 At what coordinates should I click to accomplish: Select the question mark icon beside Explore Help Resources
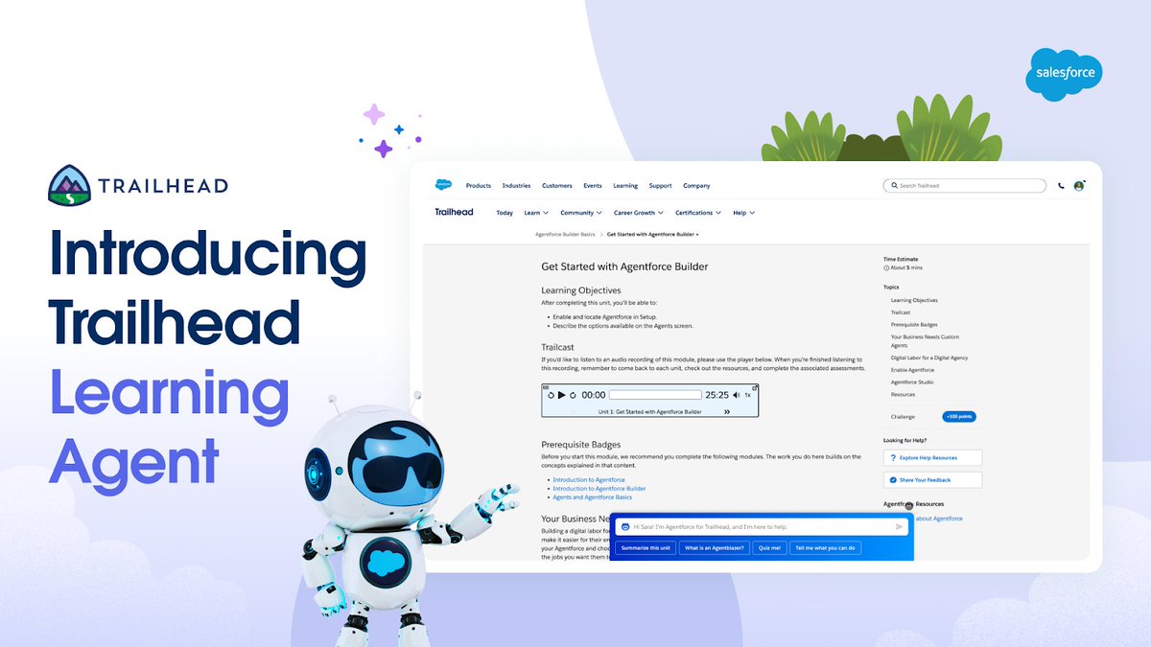(x=893, y=457)
